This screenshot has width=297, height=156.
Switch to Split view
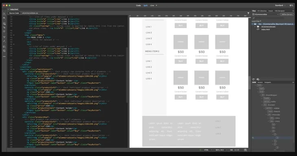145,5
